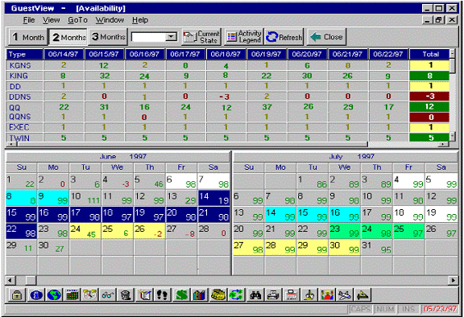
Task: Click the Total column header
Action: tap(430, 54)
